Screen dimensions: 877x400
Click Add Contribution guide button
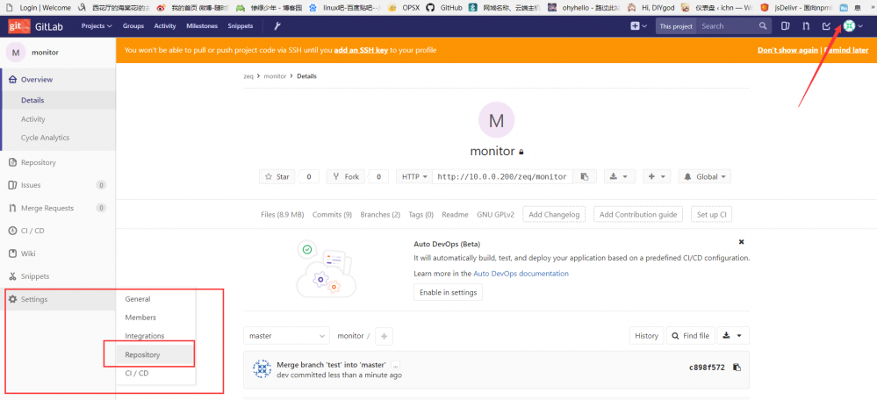tap(638, 215)
